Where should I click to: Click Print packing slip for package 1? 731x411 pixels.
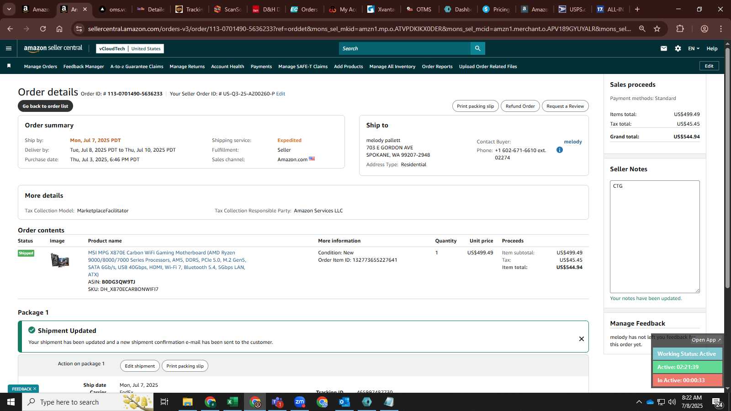click(185, 366)
